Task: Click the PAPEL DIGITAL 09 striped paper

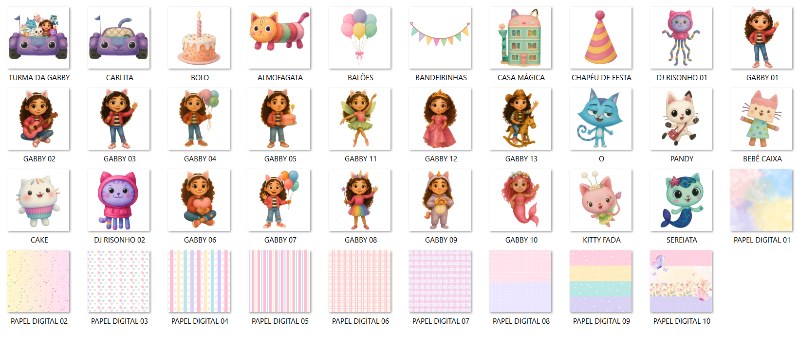Action: click(601, 281)
